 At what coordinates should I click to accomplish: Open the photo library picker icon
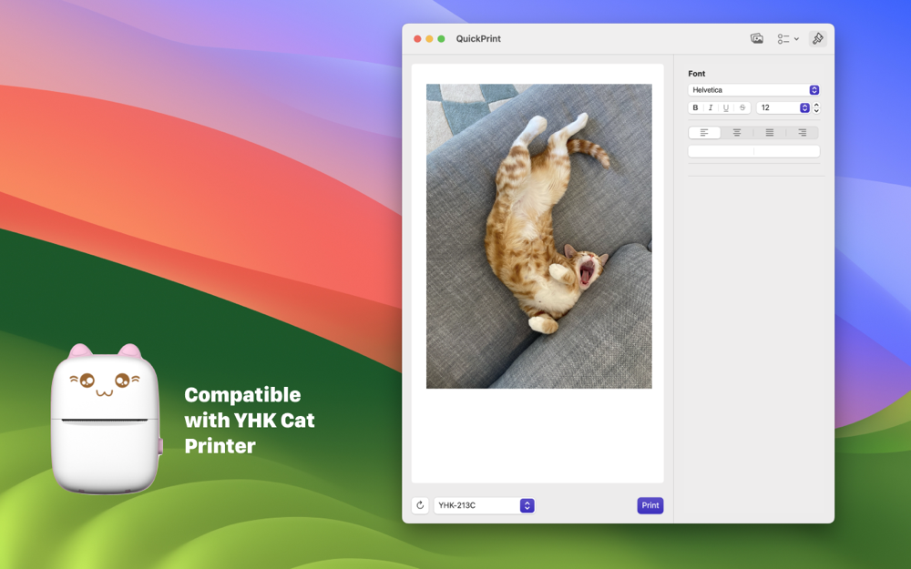(756, 39)
